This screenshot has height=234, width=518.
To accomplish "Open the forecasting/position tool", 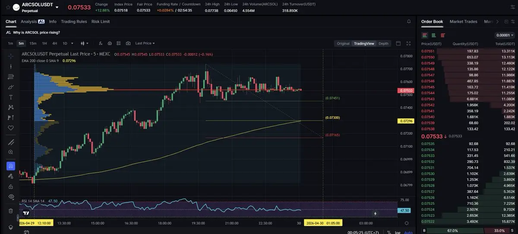I will click(x=11, y=117).
